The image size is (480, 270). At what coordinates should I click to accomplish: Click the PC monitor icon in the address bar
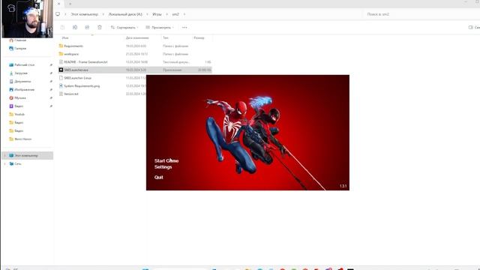point(58,14)
